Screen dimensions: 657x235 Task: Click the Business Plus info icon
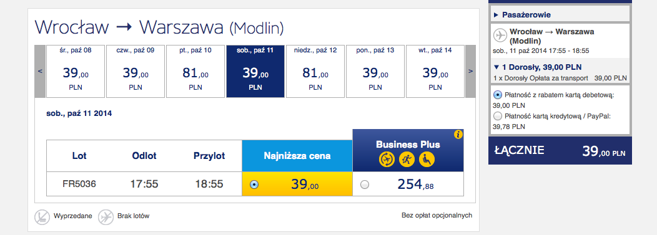click(x=458, y=134)
